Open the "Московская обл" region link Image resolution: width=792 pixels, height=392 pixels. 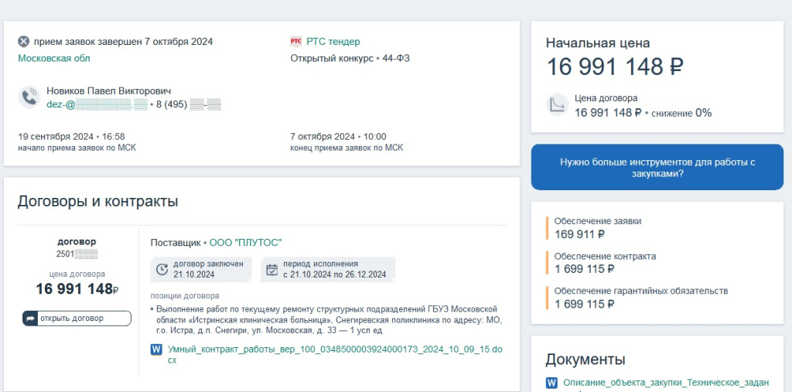[x=54, y=58]
